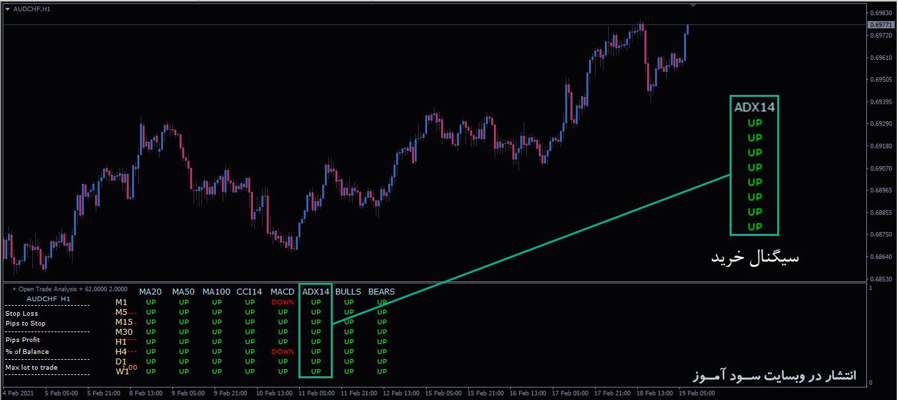Select the M30 timeframe label

tap(124, 332)
